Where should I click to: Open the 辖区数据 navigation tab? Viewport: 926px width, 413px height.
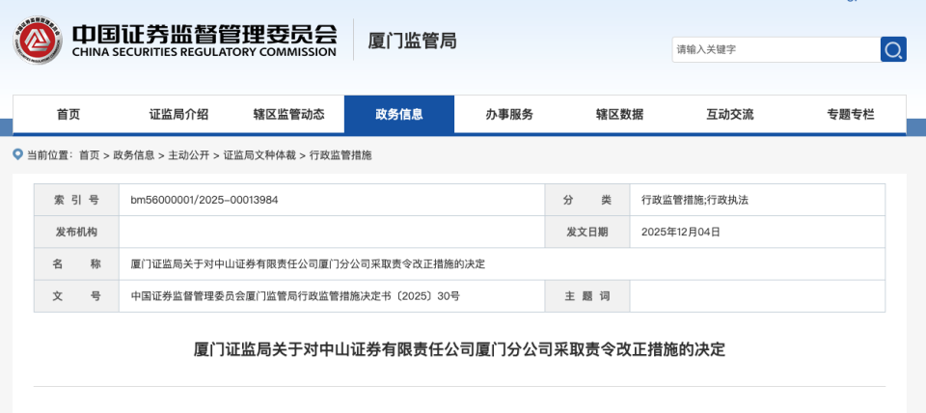(x=619, y=115)
